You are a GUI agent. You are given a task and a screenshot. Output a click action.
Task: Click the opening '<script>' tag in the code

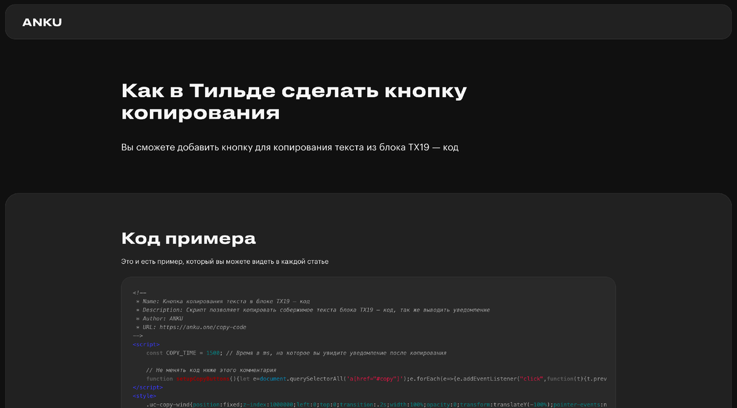146,345
